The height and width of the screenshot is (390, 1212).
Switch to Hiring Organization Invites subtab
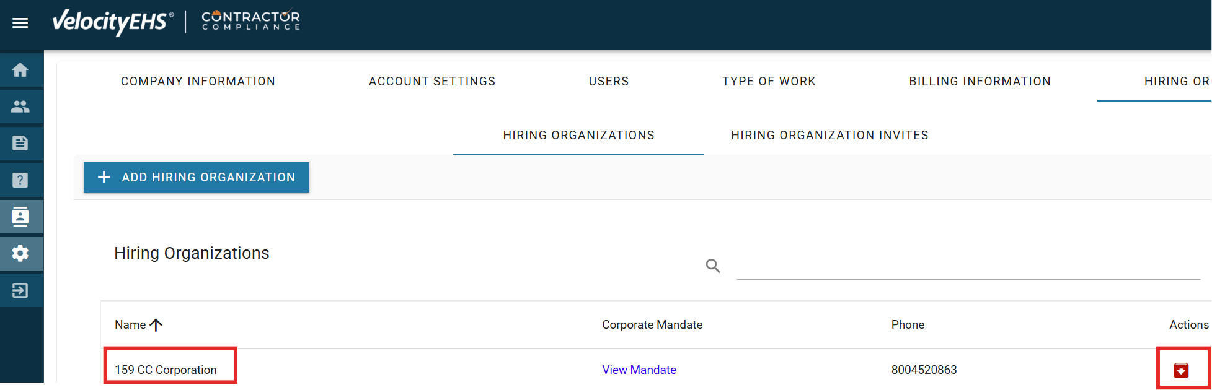(x=829, y=136)
